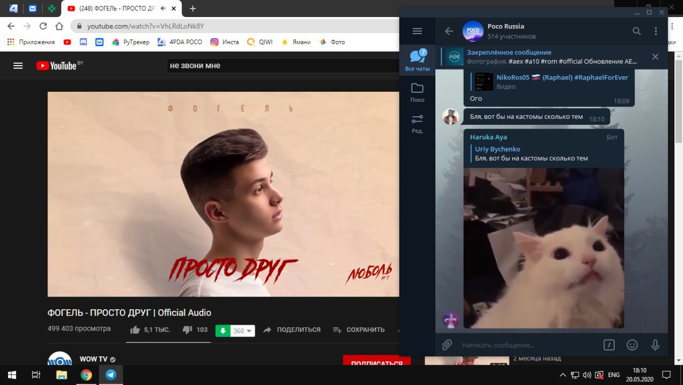Screen dimensions: 683x385
Task: Attach a file with the paperclip icon
Action: [x=447, y=345]
